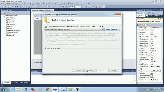
Task: Select the Sí include sensitive data radio option
Action: (48, 45)
